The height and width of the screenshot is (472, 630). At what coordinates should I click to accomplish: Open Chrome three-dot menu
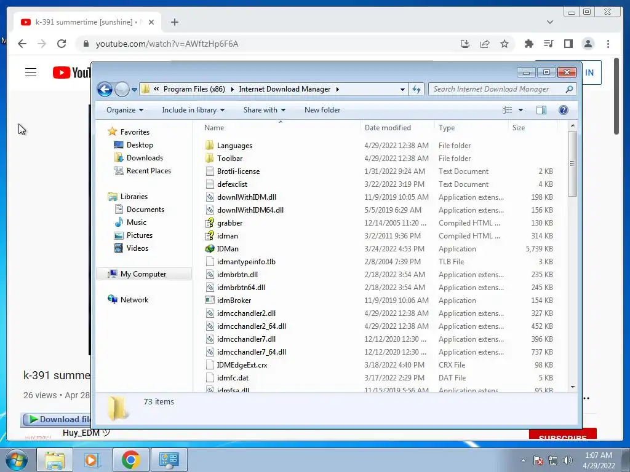[x=608, y=44]
